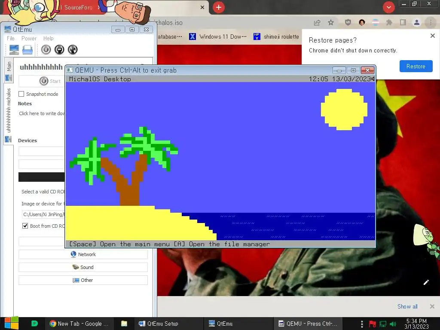Click the stop machine icon in QtEmu toolbar
Viewport: 440px width, 330px height.
pyautogui.click(x=59, y=50)
